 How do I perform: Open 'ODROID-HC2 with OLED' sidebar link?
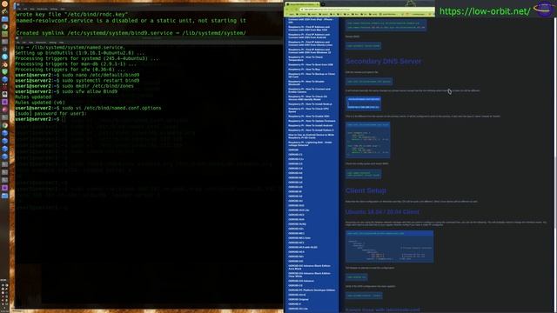click(303, 247)
